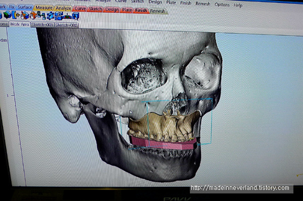Switch to the Sketch-002 view tab

pos(66,25)
